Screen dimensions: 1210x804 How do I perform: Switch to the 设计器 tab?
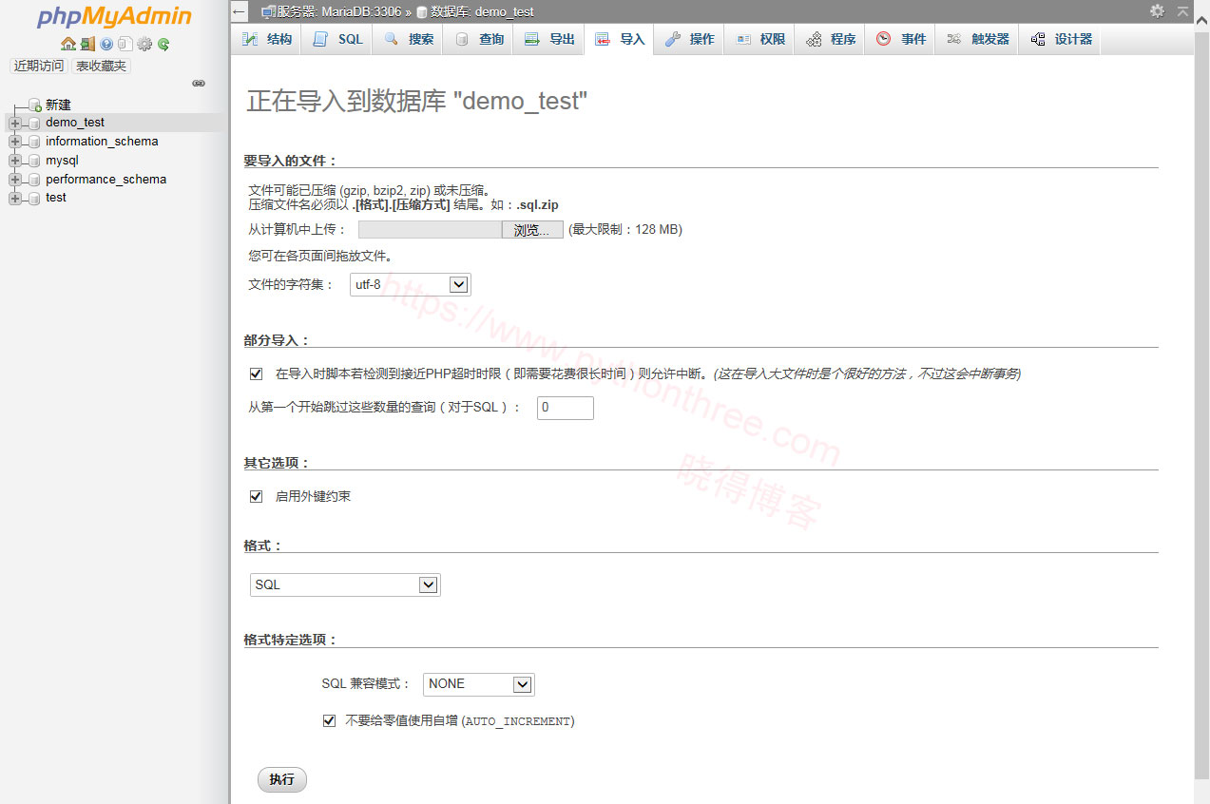pyautogui.click(x=1061, y=39)
